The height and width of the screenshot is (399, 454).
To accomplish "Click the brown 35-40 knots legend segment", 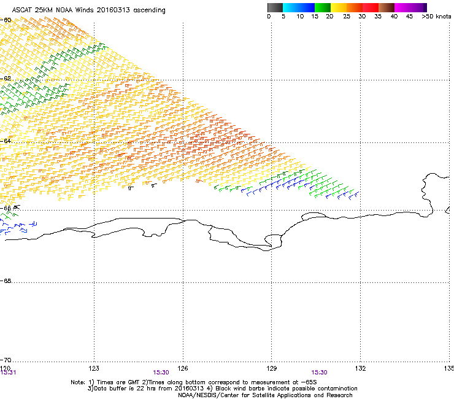I will pos(387,7).
